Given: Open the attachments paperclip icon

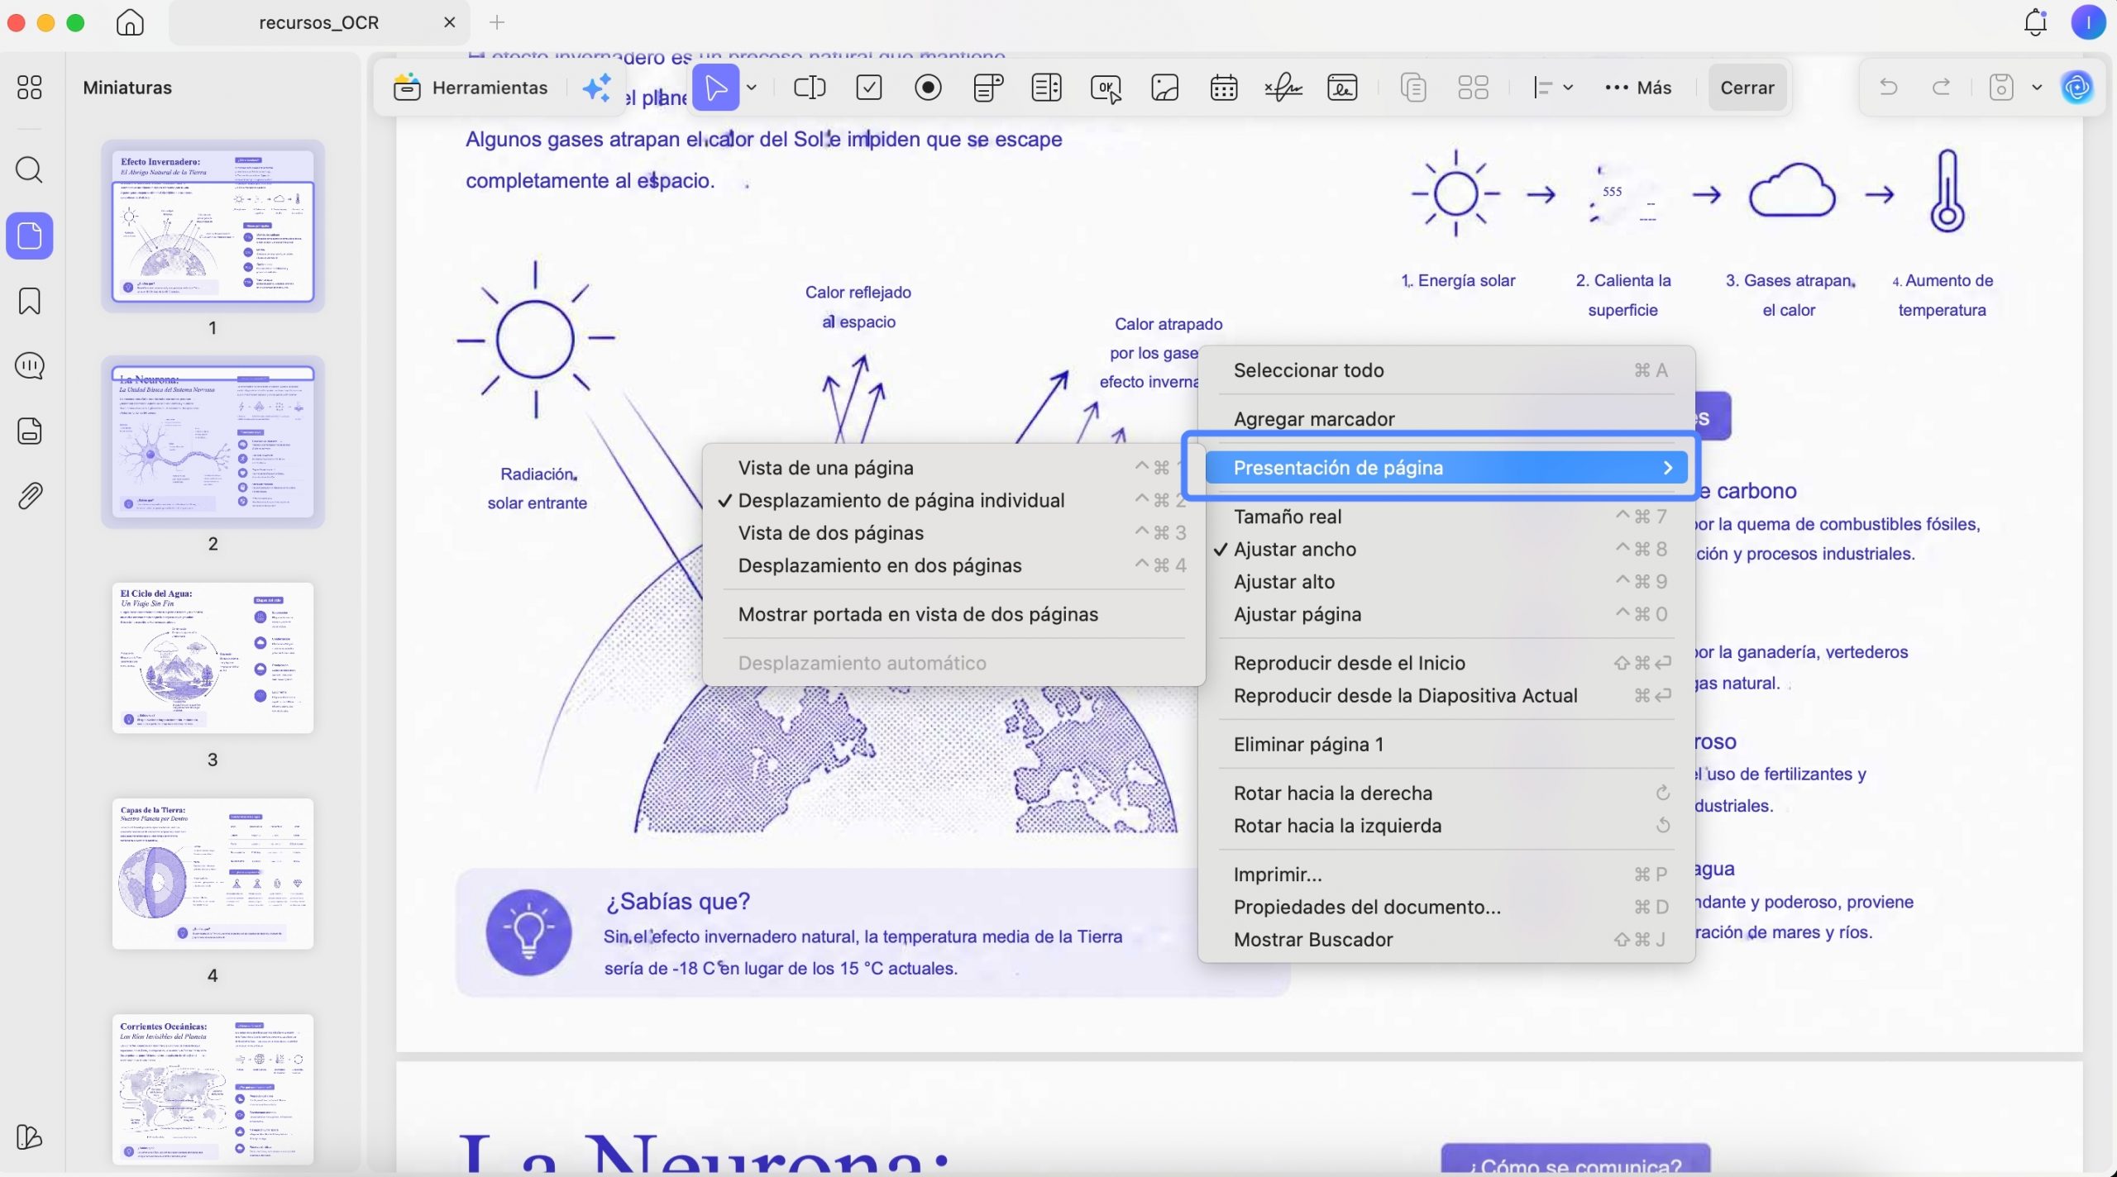Looking at the screenshot, I should point(30,496).
